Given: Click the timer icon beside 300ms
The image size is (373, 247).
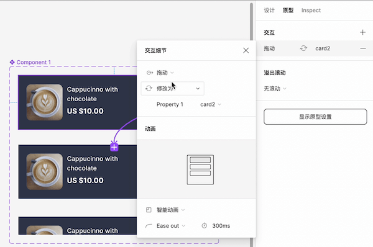Looking at the screenshot, I should click(x=205, y=226).
